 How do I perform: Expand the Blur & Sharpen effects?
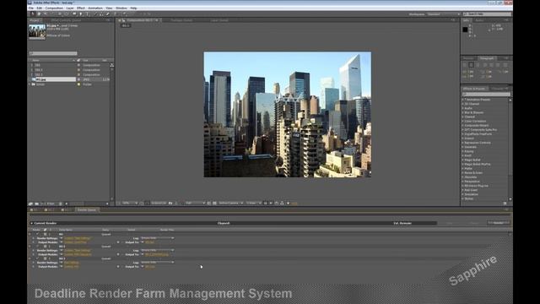pyautogui.click(x=463, y=112)
